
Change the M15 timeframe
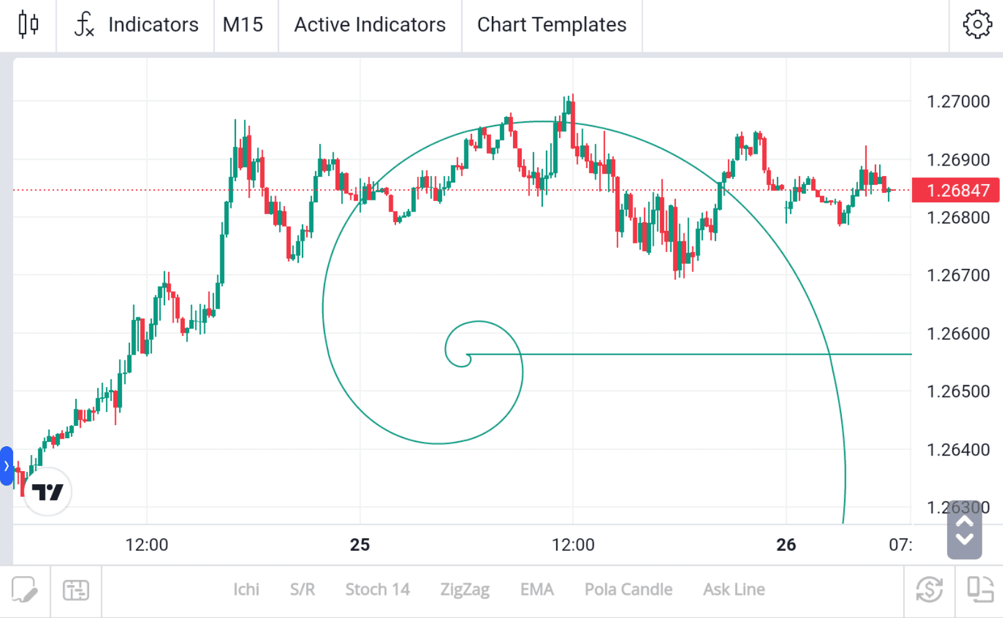pyautogui.click(x=243, y=25)
